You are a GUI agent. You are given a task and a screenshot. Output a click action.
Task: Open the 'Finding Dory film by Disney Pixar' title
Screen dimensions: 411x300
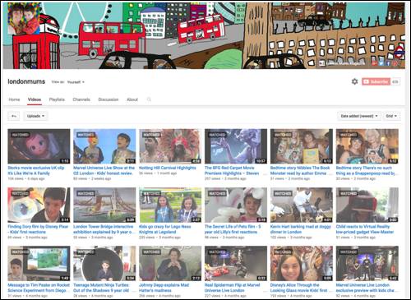point(38,229)
